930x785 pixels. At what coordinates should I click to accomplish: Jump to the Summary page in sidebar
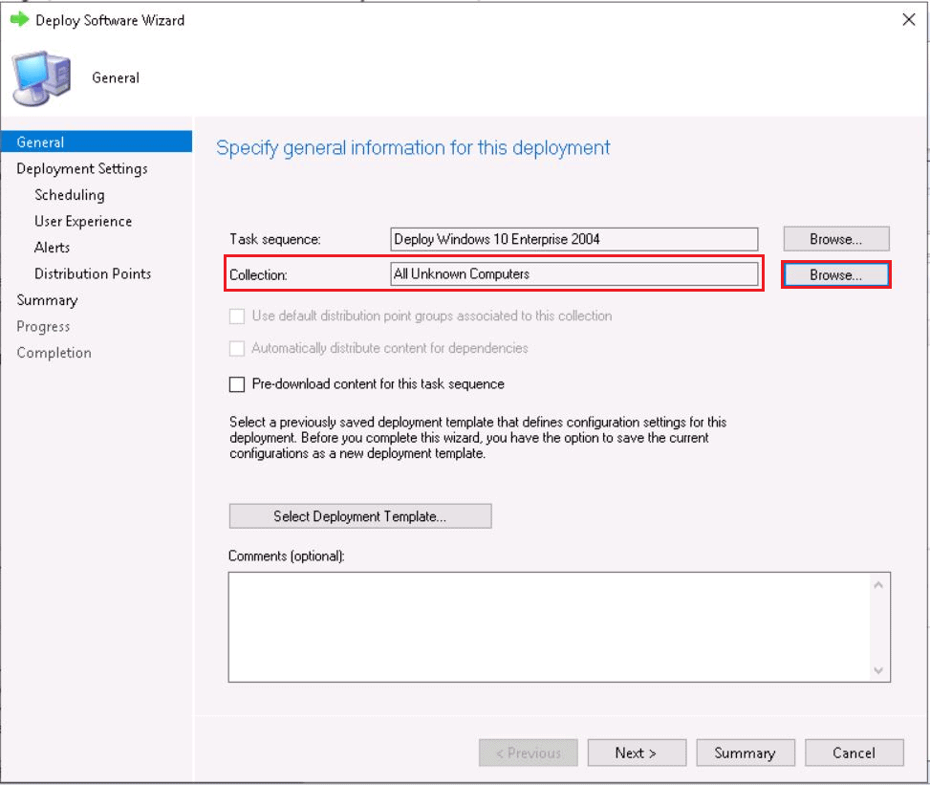click(47, 300)
